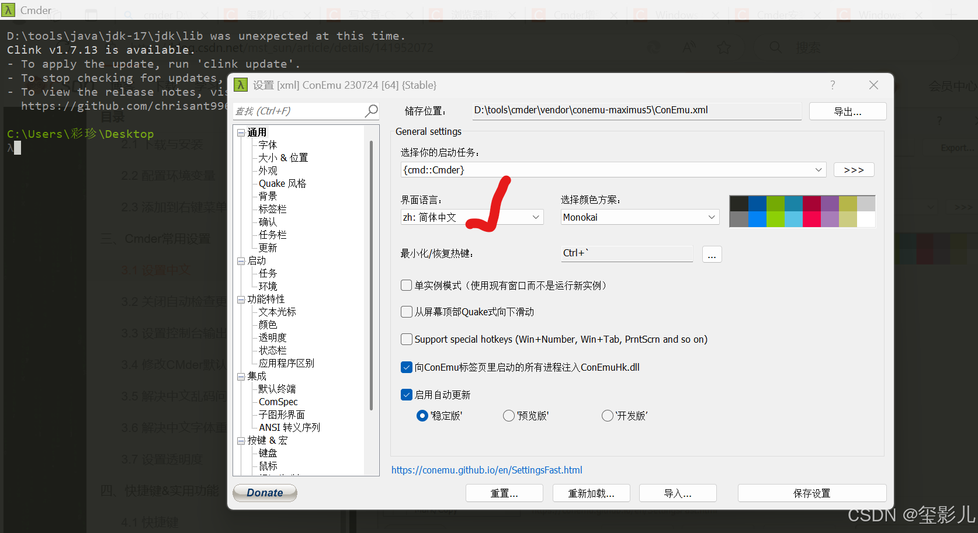
Task: Disable the 启用自动更新 checkbox
Action: tap(407, 395)
